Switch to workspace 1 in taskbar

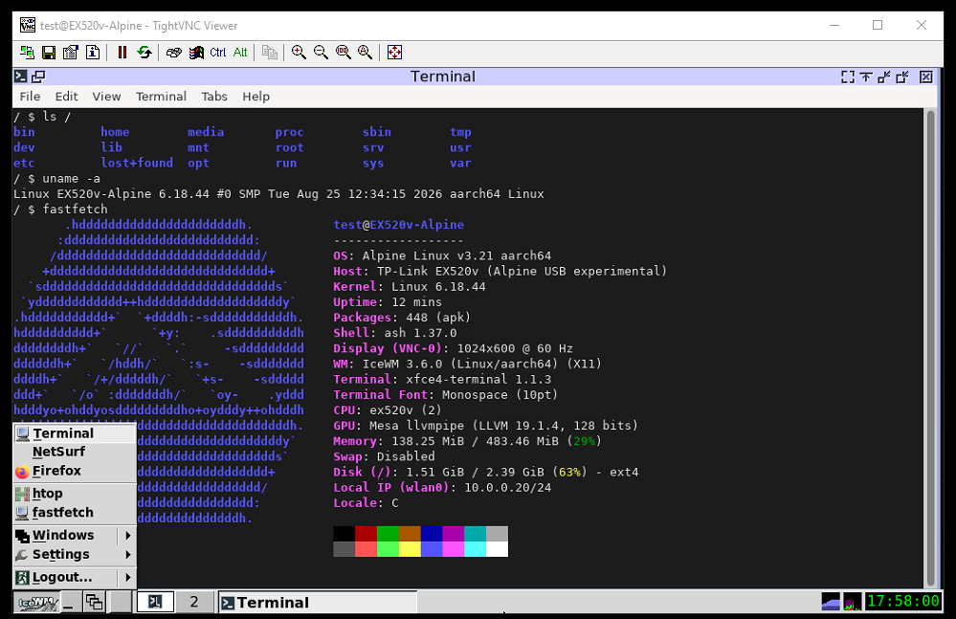(155, 603)
